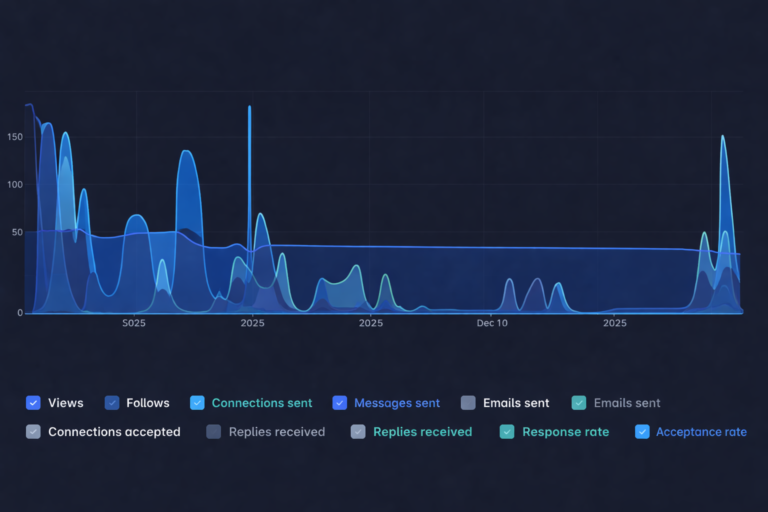Uncheck the Messages sent checkbox
768x512 pixels.
(339, 403)
